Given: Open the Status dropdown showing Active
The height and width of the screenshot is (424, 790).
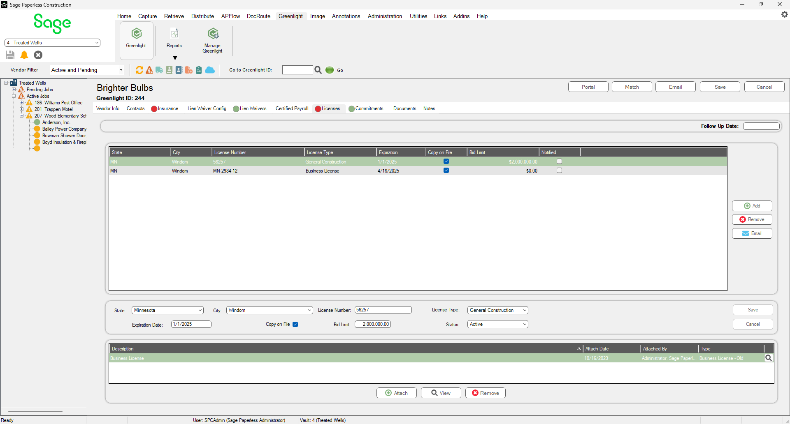Looking at the screenshot, I should (x=498, y=324).
